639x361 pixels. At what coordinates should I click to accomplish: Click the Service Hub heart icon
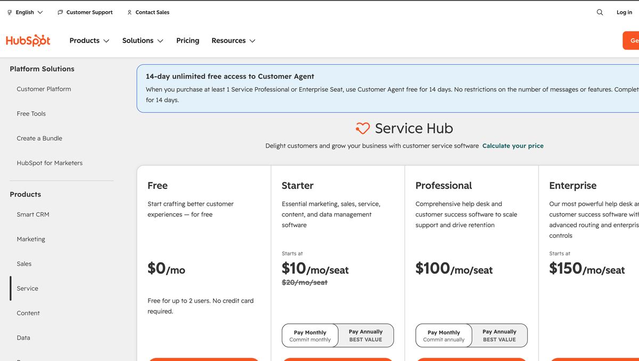coord(363,128)
